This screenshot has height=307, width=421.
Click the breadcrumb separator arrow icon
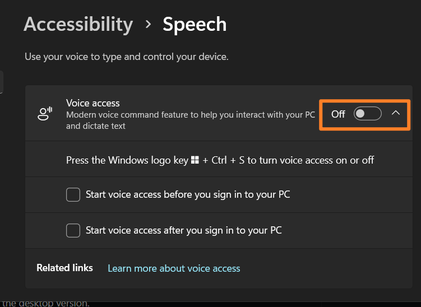148,25
